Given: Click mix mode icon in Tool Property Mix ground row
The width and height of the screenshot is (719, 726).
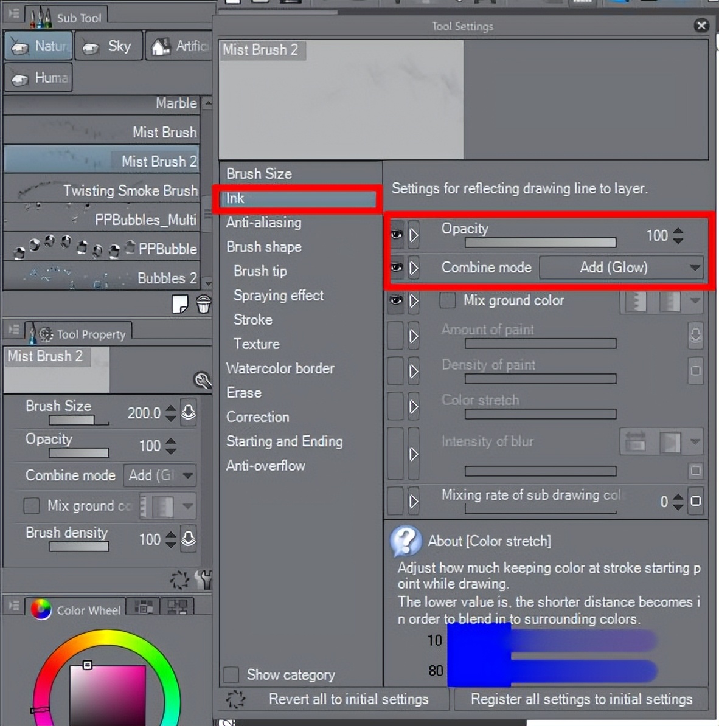Looking at the screenshot, I should tap(162, 506).
